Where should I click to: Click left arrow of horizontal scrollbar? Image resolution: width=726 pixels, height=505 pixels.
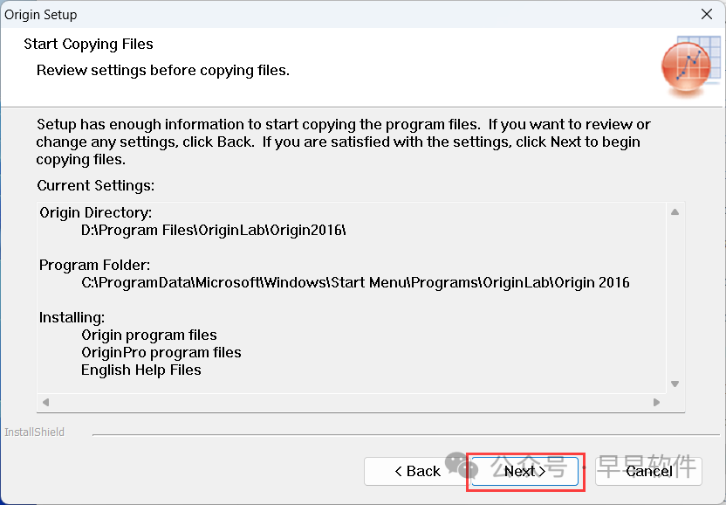tap(45, 403)
